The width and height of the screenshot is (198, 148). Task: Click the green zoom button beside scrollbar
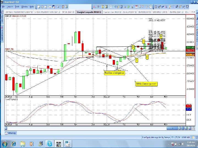[x=186, y=128]
